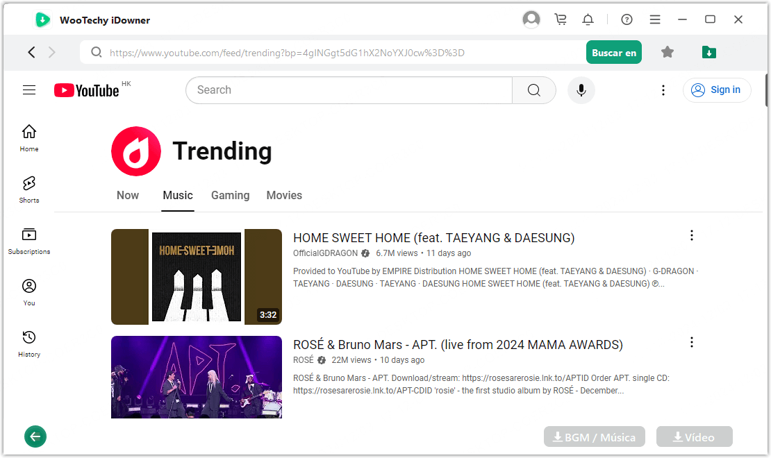Open the iDowner app hamburger menu
Image resolution: width=771 pixels, height=458 pixels.
click(x=655, y=19)
